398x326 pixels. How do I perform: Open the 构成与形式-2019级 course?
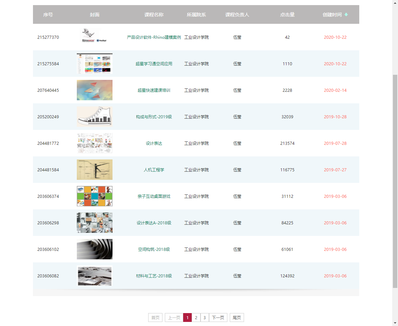[x=154, y=117]
